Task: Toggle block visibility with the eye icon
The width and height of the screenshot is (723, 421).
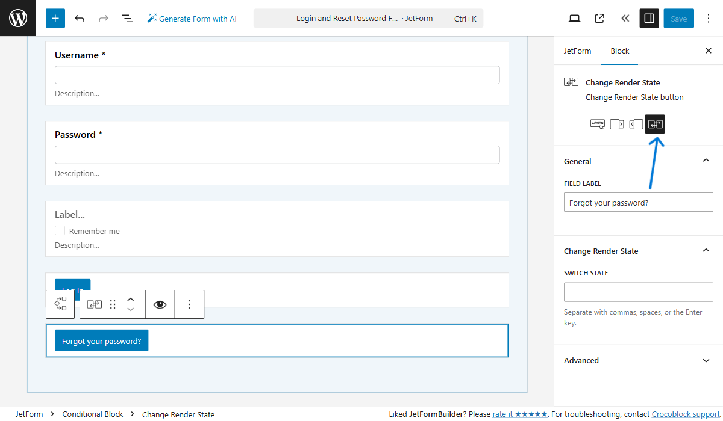Action: pos(160,304)
